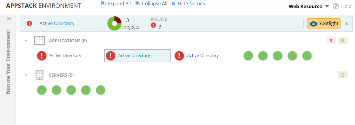The image size is (355, 125).
Task: Click first green server status circle
Action: coord(42,90)
